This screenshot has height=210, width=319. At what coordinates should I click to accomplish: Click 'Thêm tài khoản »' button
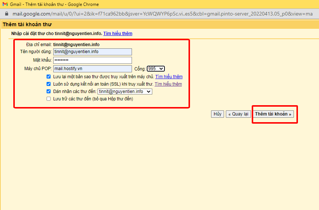pyautogui.click(x=273, y=114)
